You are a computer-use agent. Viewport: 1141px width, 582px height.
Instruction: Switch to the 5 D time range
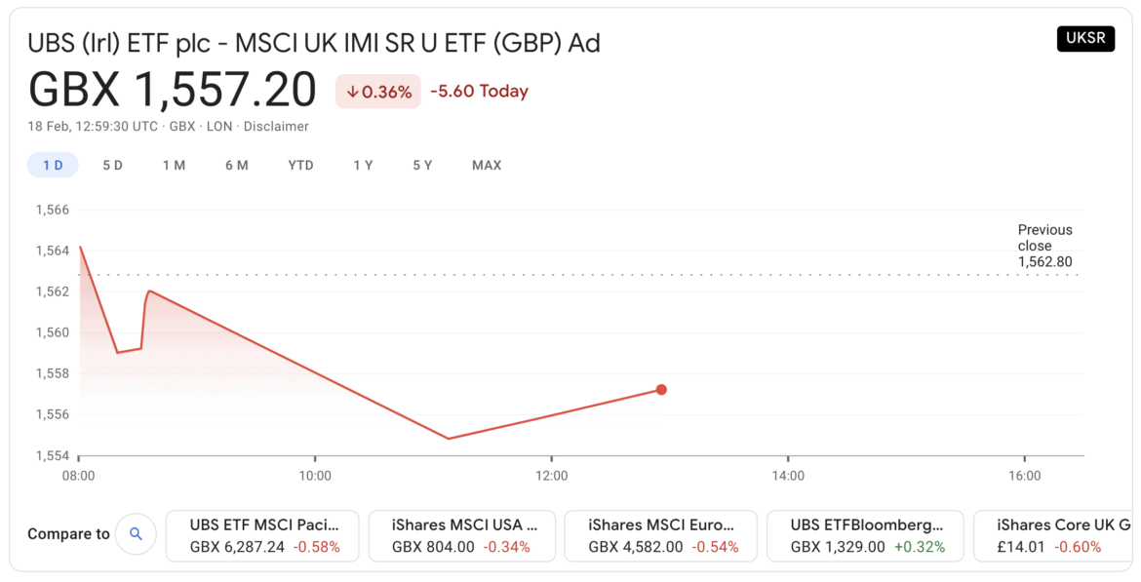point(112,165)
